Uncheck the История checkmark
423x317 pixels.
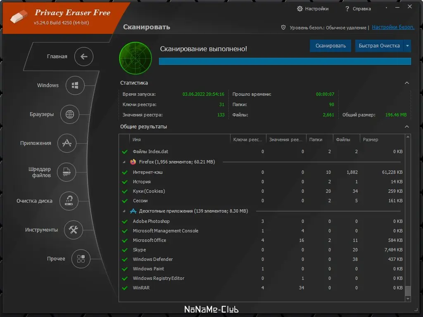click(x=125, y=182)
